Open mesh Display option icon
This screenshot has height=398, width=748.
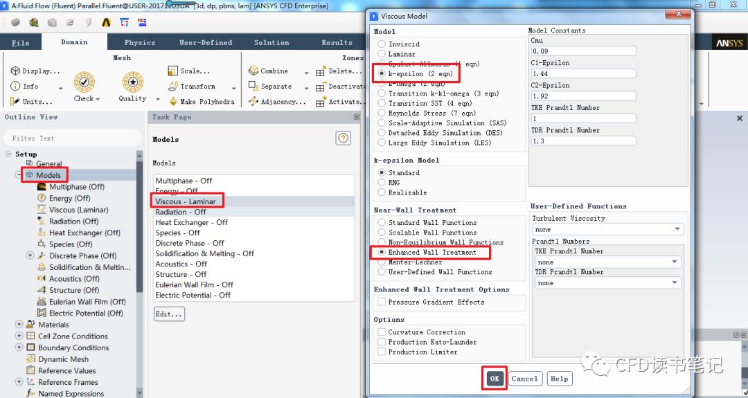(15, 71)
